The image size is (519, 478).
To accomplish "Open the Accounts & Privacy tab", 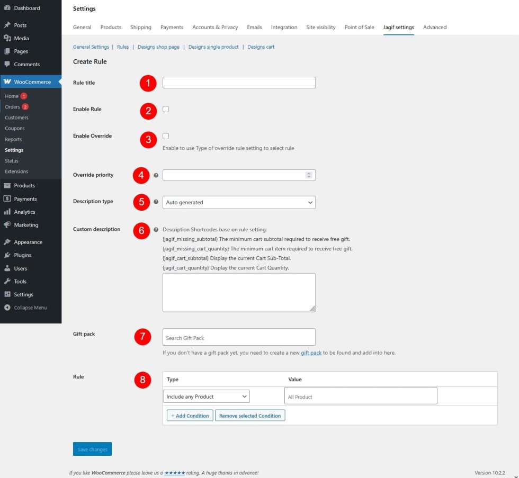I will pyautogui.click(x=215, y=27).
